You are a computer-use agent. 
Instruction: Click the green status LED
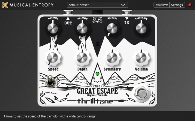[97, 74]
